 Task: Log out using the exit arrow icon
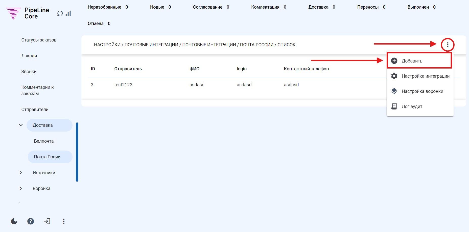(x=47, y=221)
